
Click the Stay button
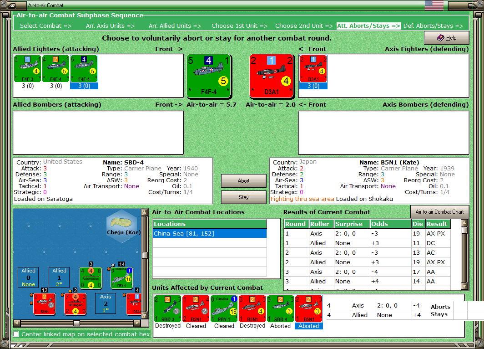(243, 197)
